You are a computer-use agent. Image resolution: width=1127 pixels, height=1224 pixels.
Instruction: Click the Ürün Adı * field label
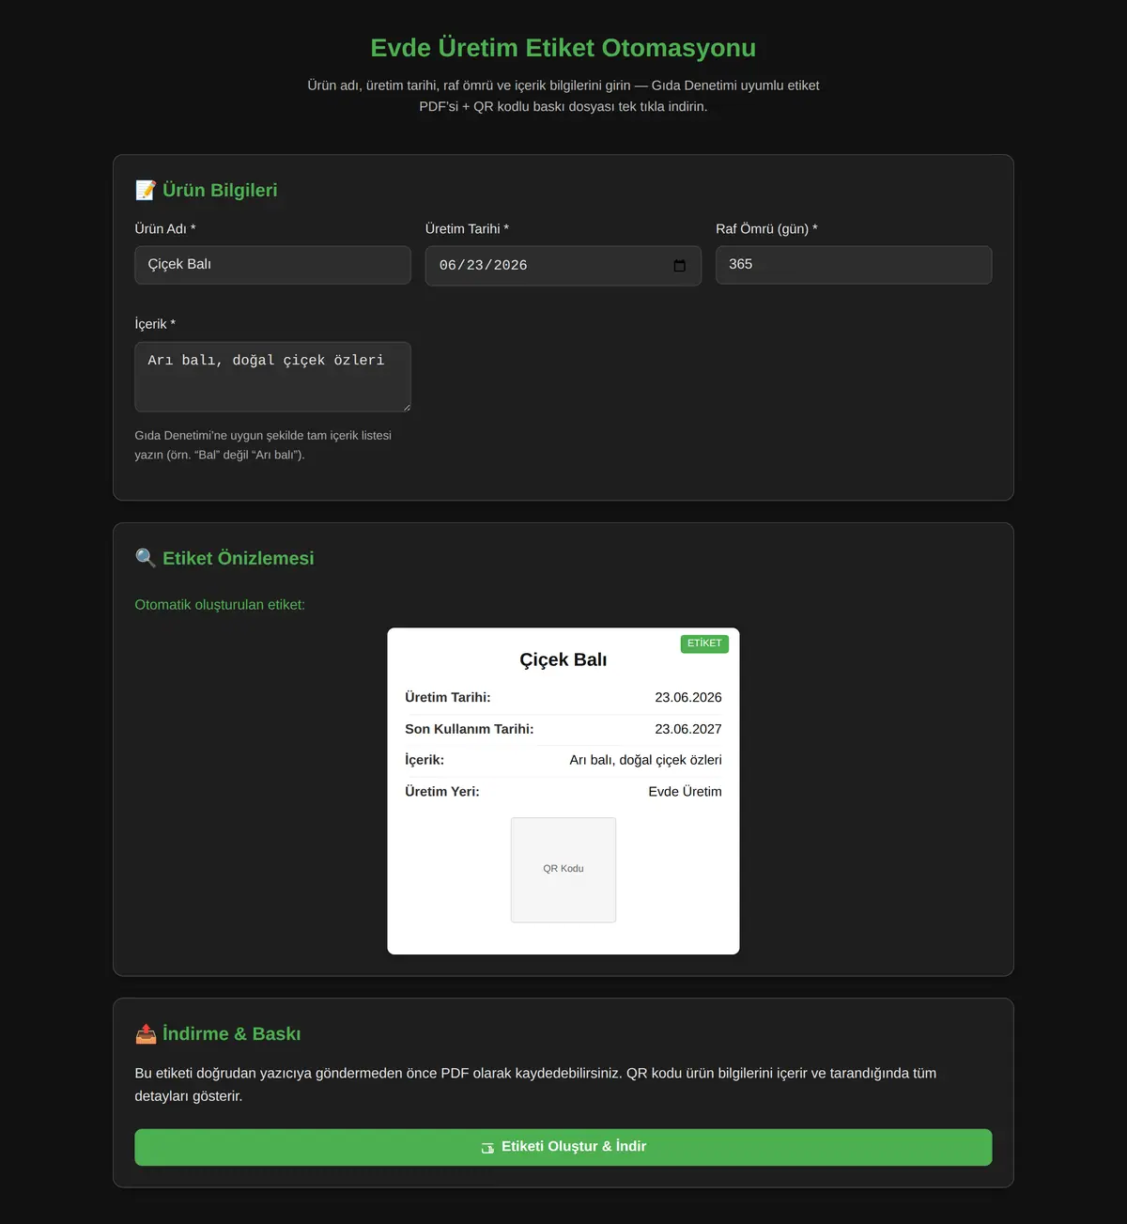point(165,229)
